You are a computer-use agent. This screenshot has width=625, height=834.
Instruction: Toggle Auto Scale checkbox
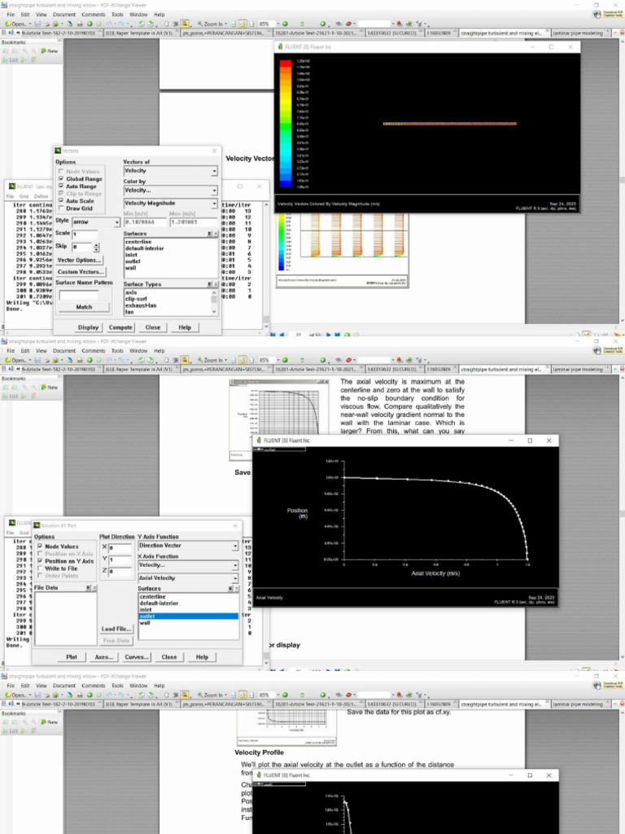61,201
